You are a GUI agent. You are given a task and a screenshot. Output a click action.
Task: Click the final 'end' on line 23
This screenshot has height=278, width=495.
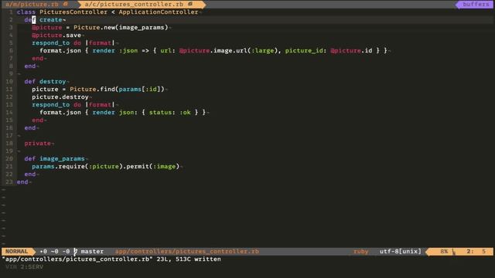(22, 182)
